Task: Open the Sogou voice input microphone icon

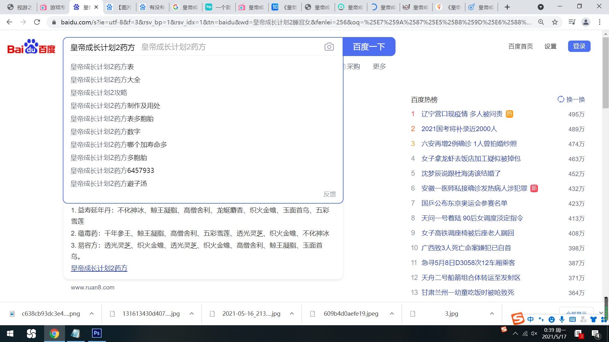Action: click(x=562, y=320)
